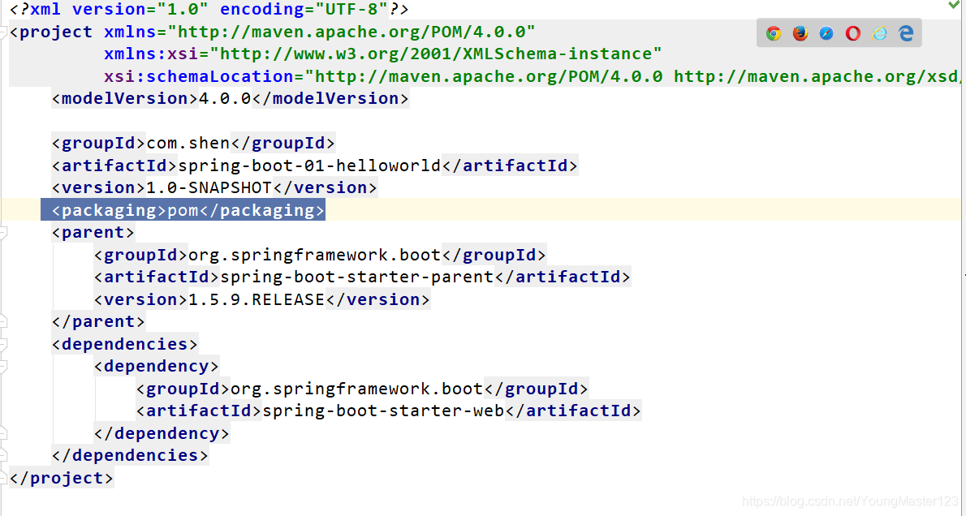Click the opening <dependencies> tag
This screenshot has height=516, width=966.
click(125, 344)
